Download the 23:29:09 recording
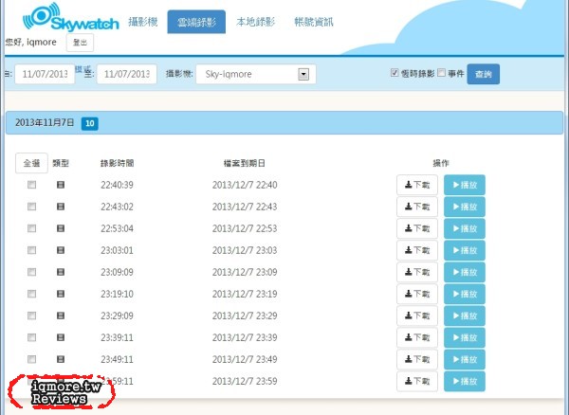The image size is (569, 415). click(417, 316)
